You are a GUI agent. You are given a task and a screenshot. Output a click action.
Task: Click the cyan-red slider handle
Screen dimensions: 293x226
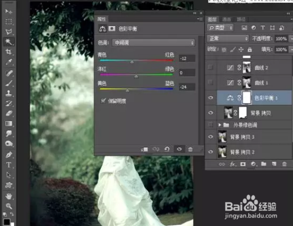tap(132, 62)
